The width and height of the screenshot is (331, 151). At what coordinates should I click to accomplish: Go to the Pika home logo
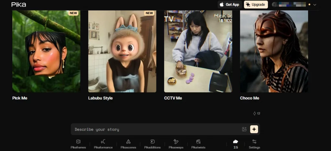[19, 5]
